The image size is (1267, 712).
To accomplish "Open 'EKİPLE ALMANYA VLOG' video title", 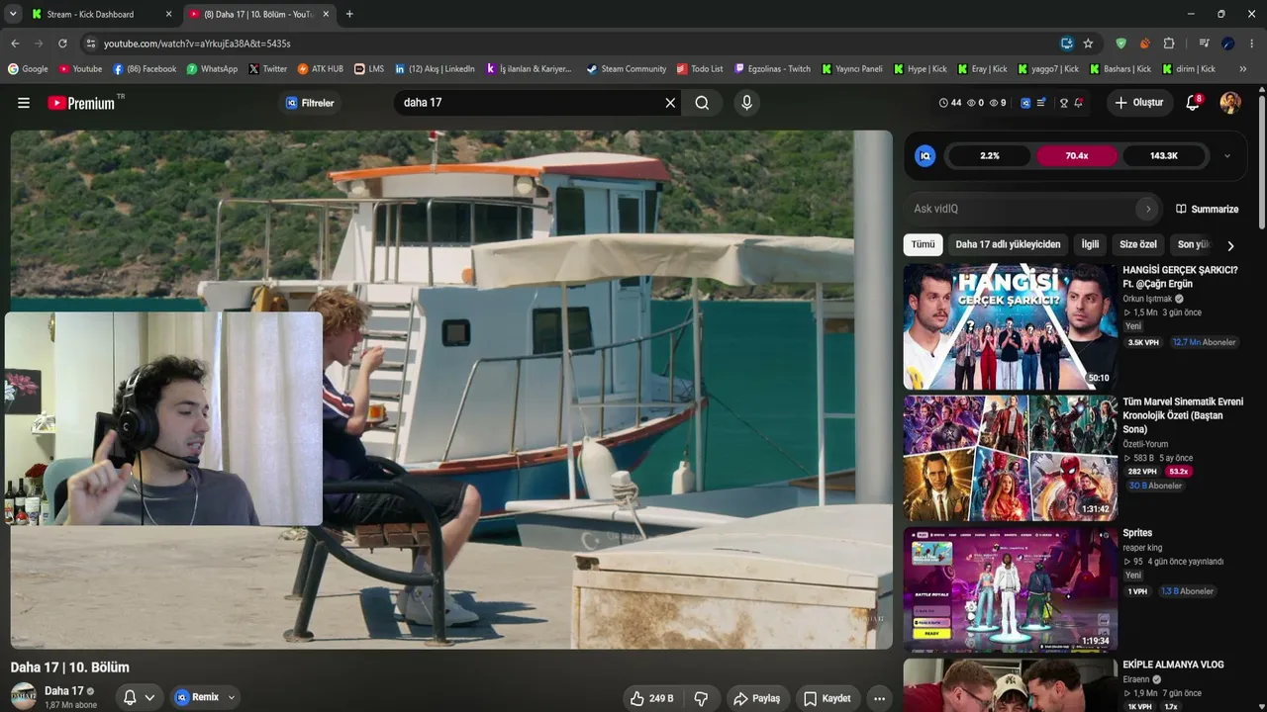I will click(x=1173, y=665).
